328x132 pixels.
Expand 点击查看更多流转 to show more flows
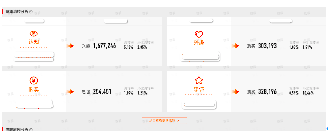coord(164,120)
